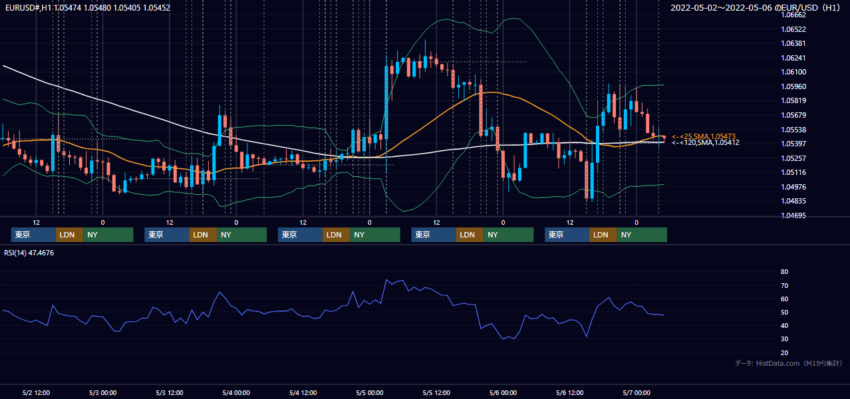Viewport: 850px width, 399px height.
Task: Select the 1.05819 price level label
Action: (x=793, y=101)
